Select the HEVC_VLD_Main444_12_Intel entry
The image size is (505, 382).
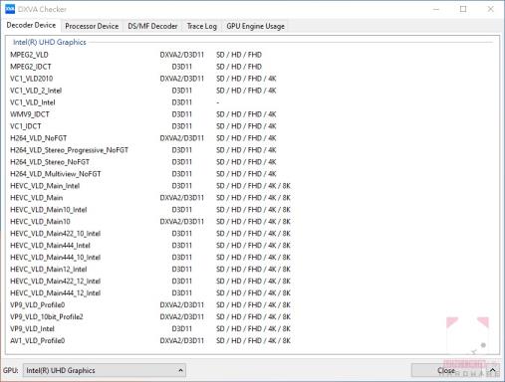tap(56, 293)
